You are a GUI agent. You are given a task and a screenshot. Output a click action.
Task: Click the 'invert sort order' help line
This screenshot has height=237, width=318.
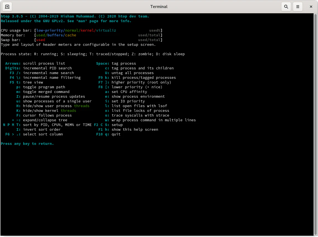[42, 130]
